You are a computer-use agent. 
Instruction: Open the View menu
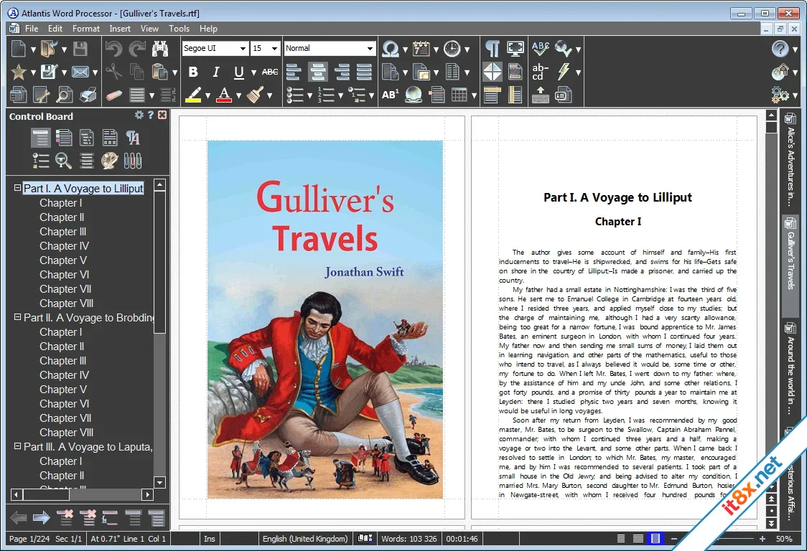[x=149, y=28]
